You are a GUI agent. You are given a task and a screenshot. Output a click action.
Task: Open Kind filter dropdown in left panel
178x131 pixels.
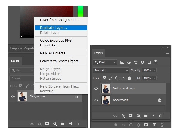[x=22, y=70]
